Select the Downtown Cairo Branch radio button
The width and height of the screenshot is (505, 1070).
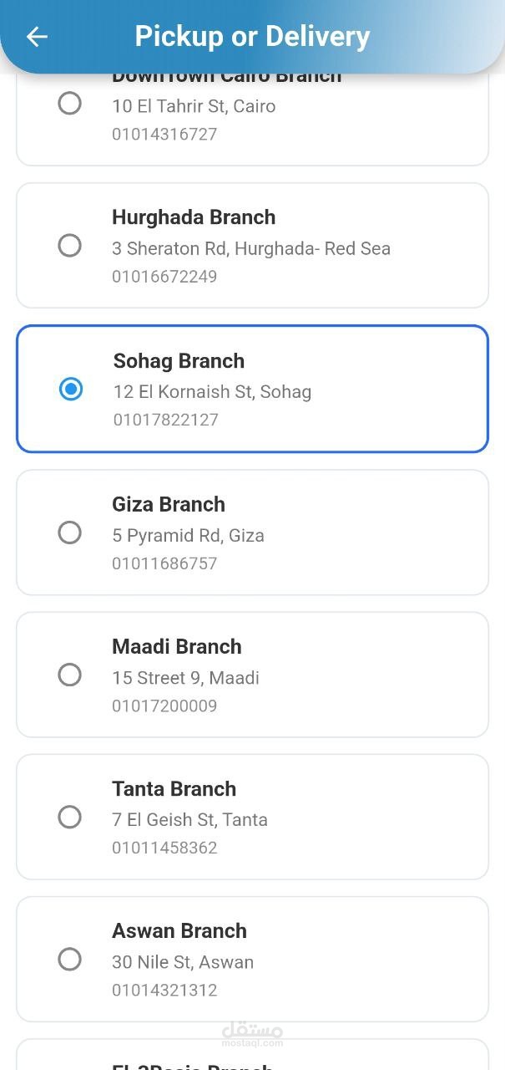(69, 104)
